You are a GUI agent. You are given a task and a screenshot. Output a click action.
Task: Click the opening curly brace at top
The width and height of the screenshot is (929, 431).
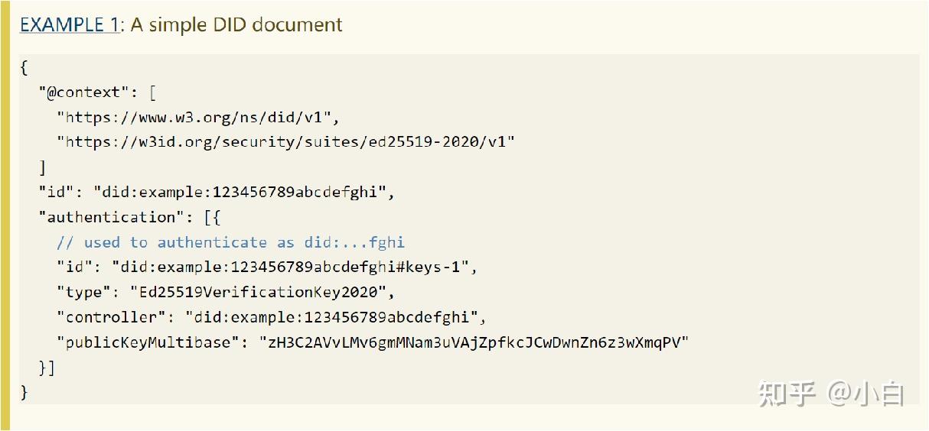pyautogui.click(x=24, y=67)
